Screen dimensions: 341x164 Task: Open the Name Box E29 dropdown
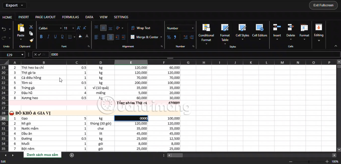22,55
